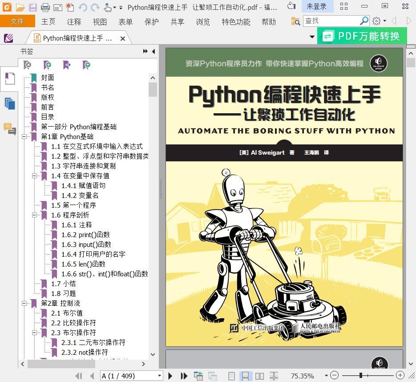Open the zoom percentage dropdown

(326, 376)
